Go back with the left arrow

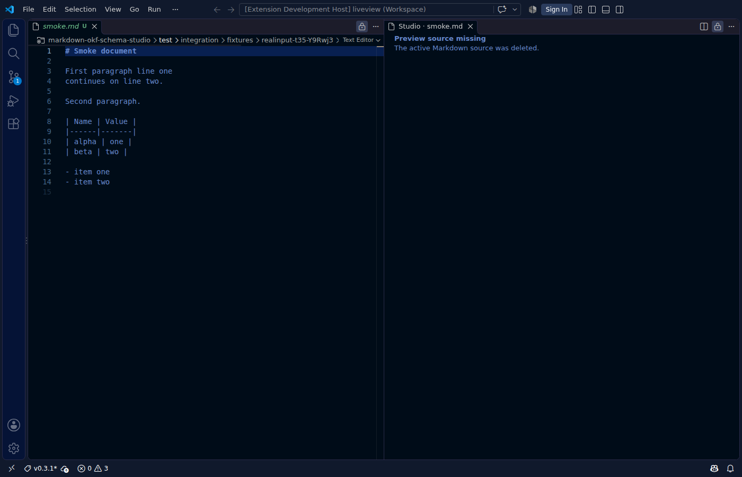pyautogui.click(x=217, y=10)
